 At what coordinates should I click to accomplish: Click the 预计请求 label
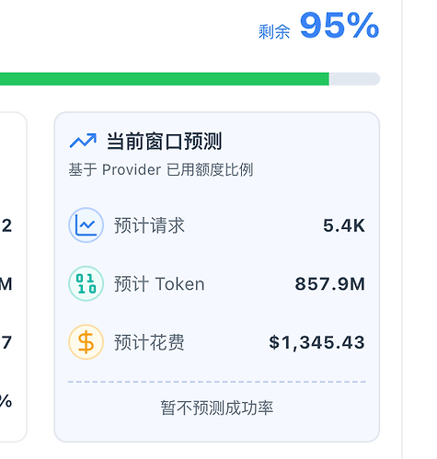[x=149, y=225]
